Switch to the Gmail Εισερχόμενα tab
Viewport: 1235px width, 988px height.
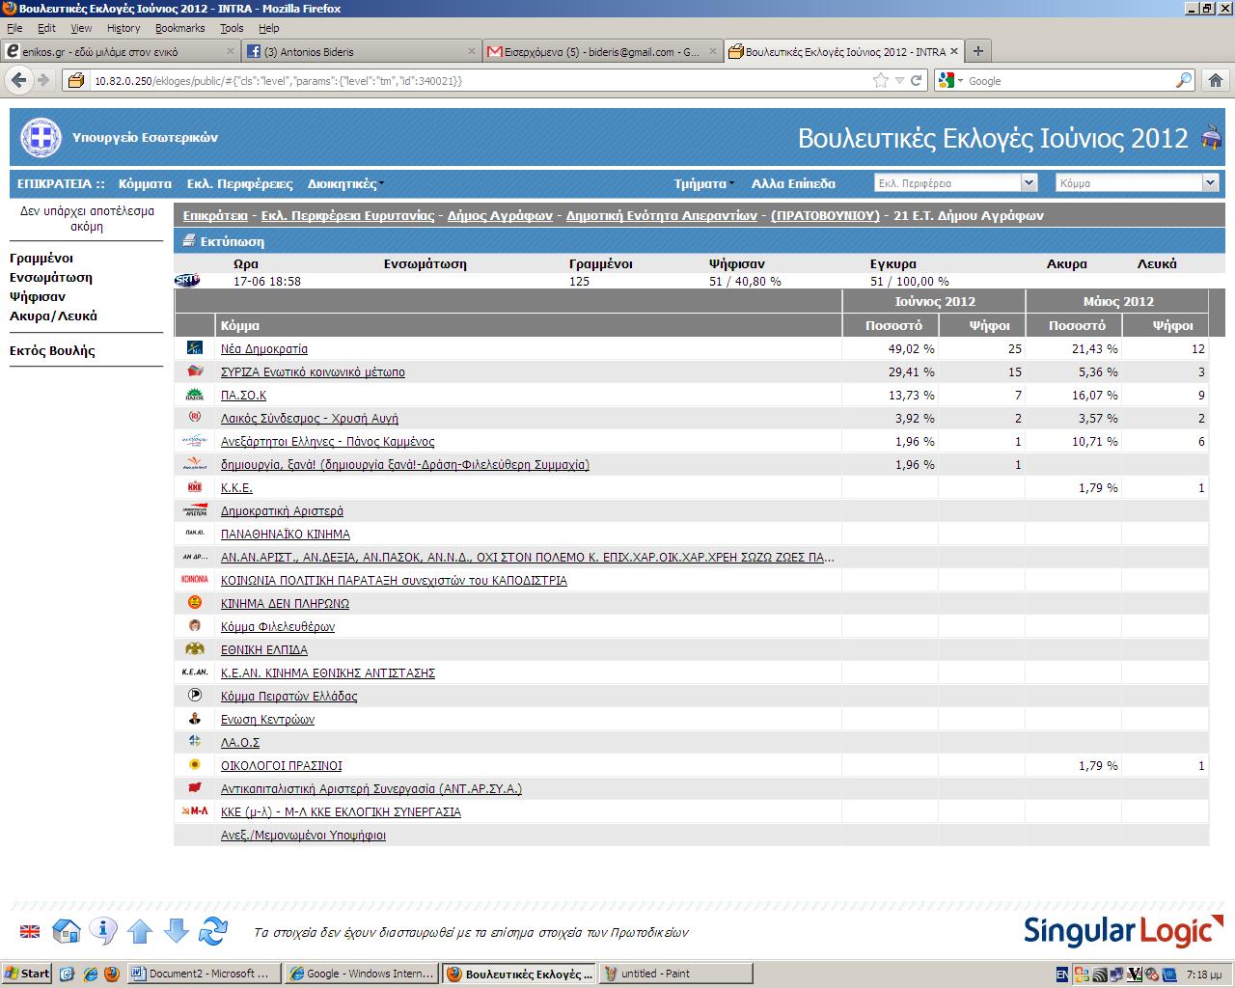pos(593,52)
